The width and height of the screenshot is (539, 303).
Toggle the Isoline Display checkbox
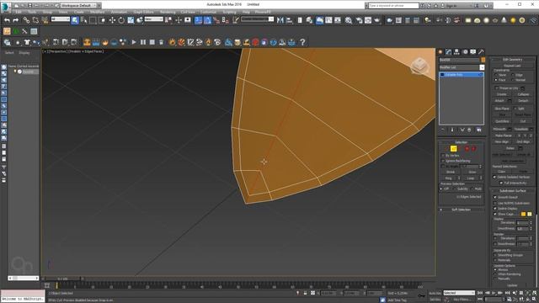click(495, 209)
